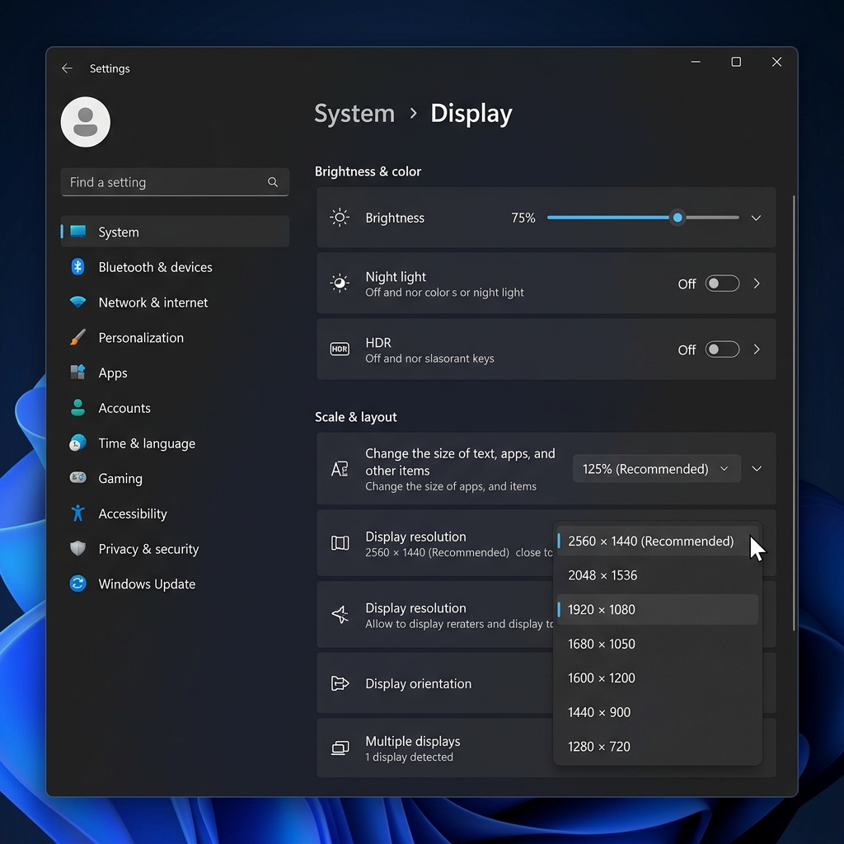Click the Display orientation icon
Screen dimensions: 844x844
[340, 683]
